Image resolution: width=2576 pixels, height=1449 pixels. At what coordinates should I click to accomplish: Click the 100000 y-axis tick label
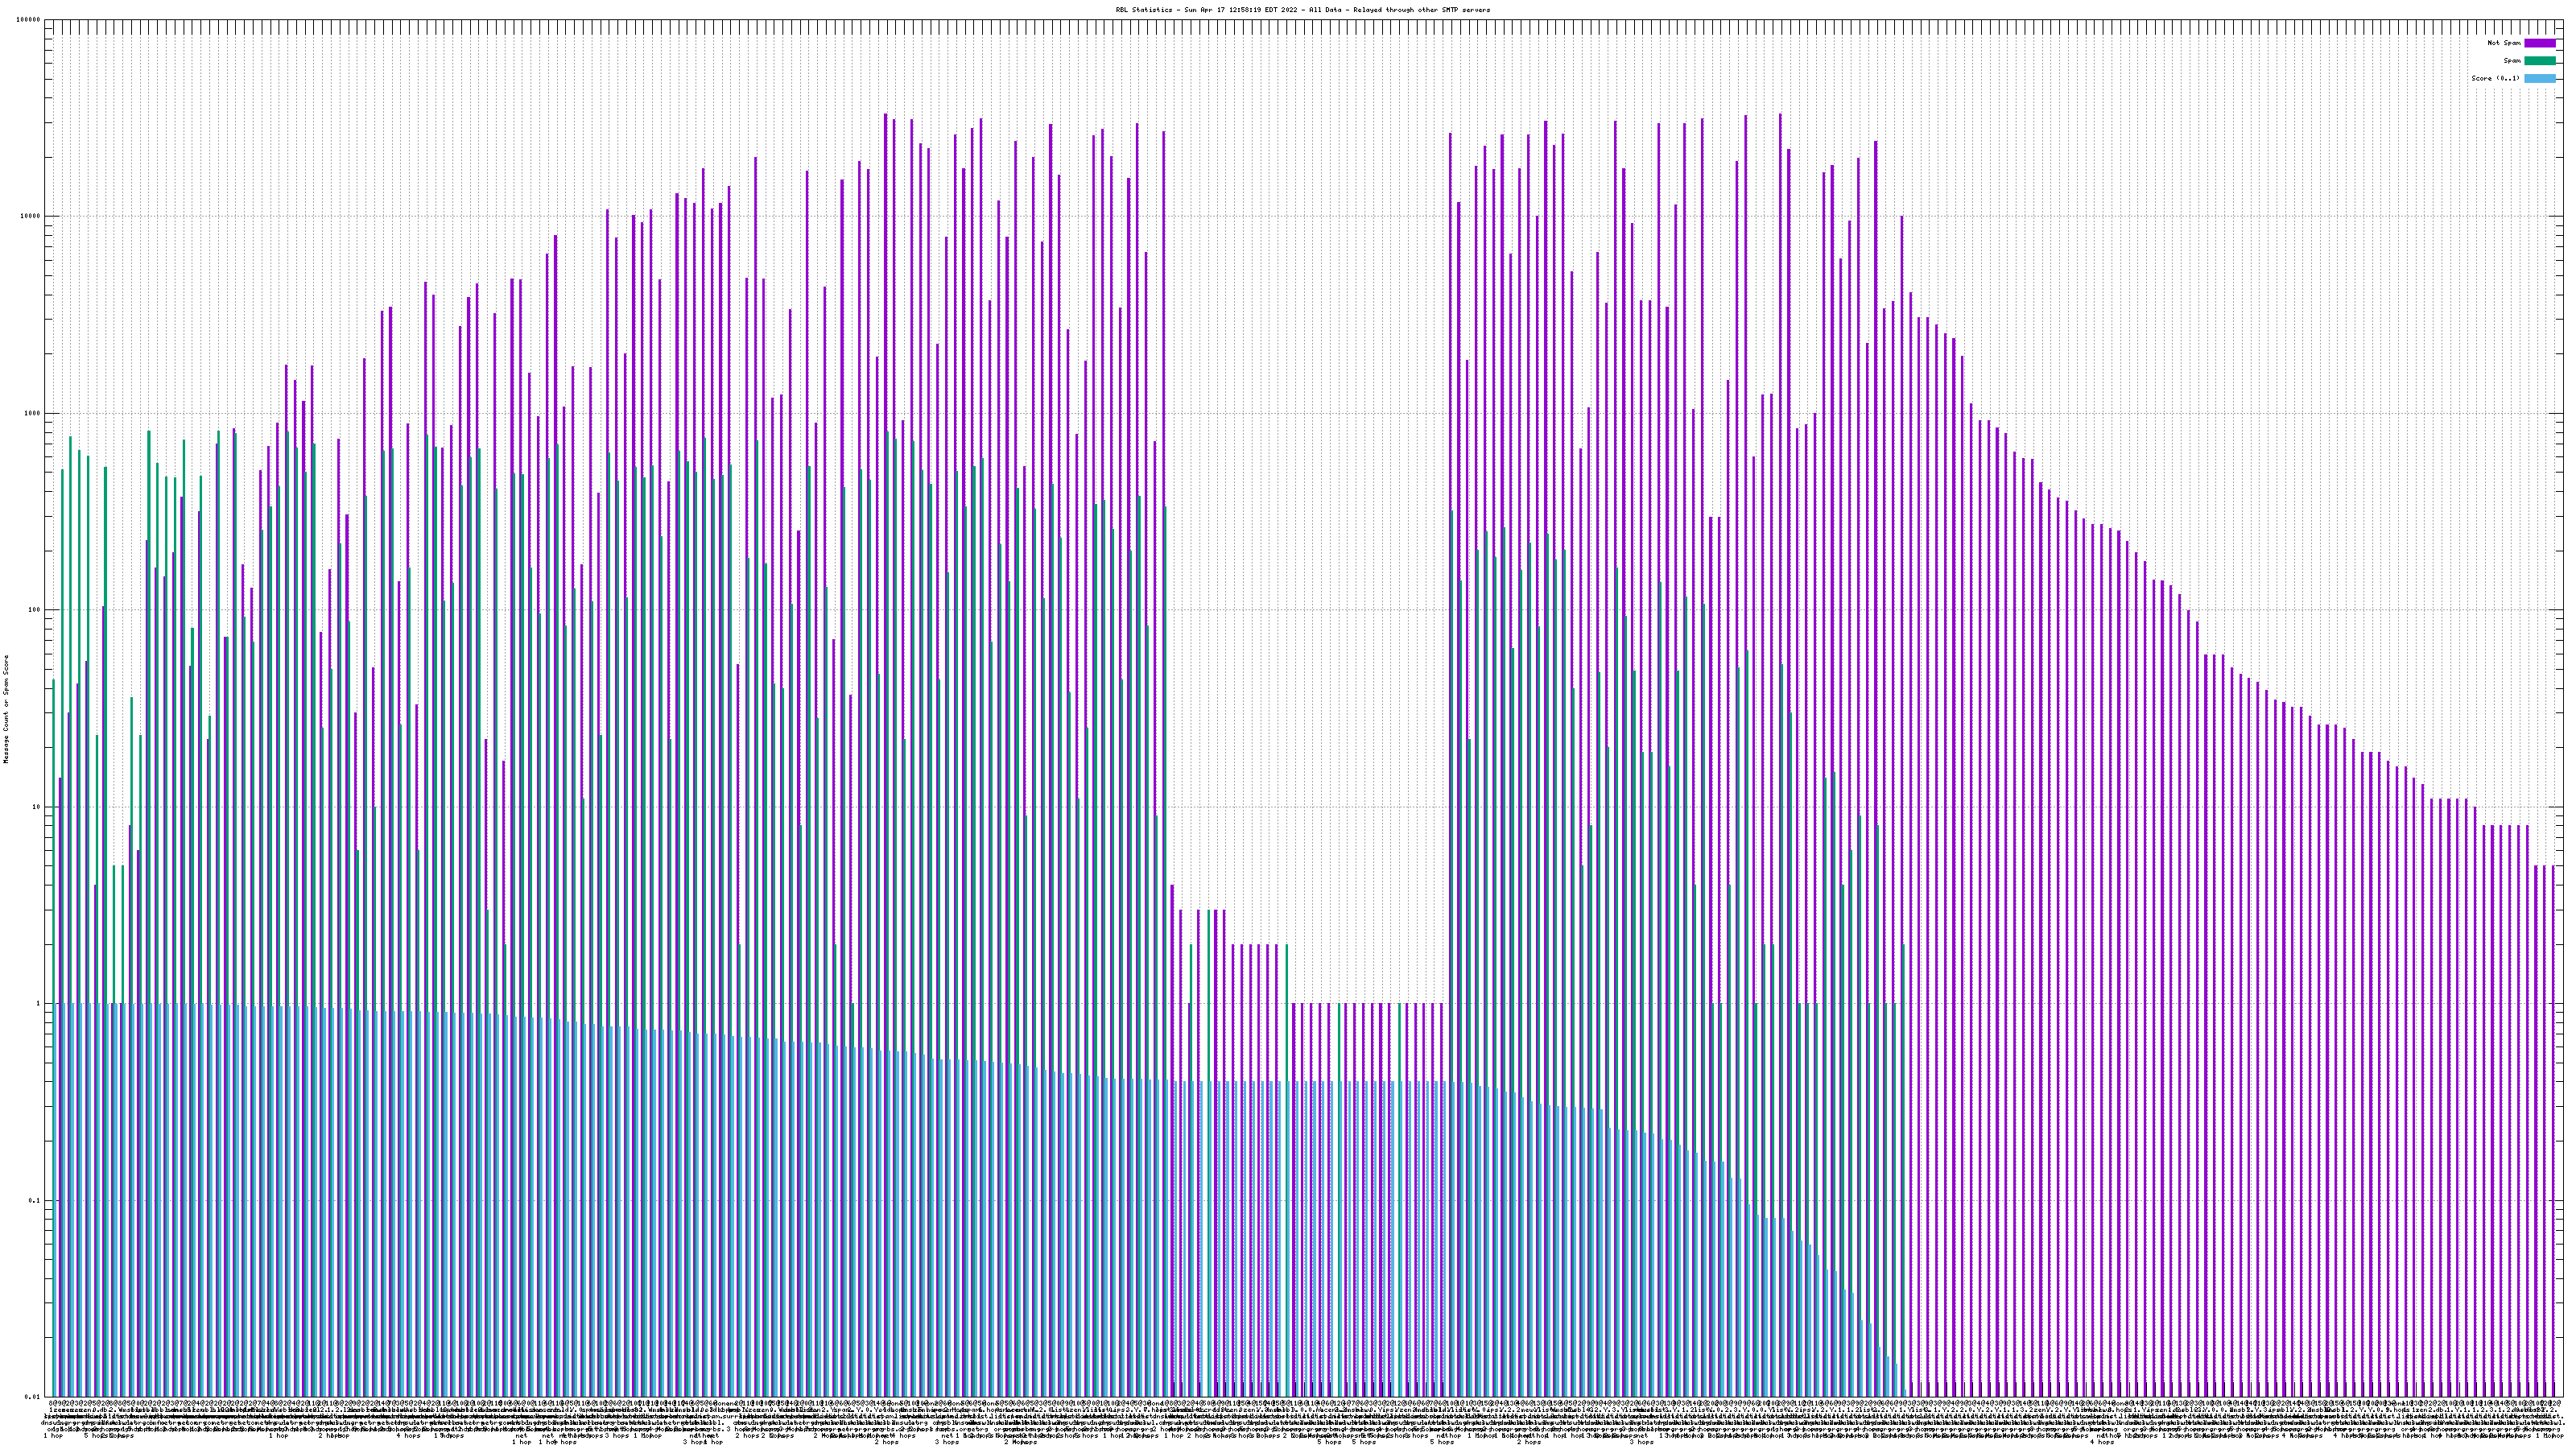coord(29,20)
